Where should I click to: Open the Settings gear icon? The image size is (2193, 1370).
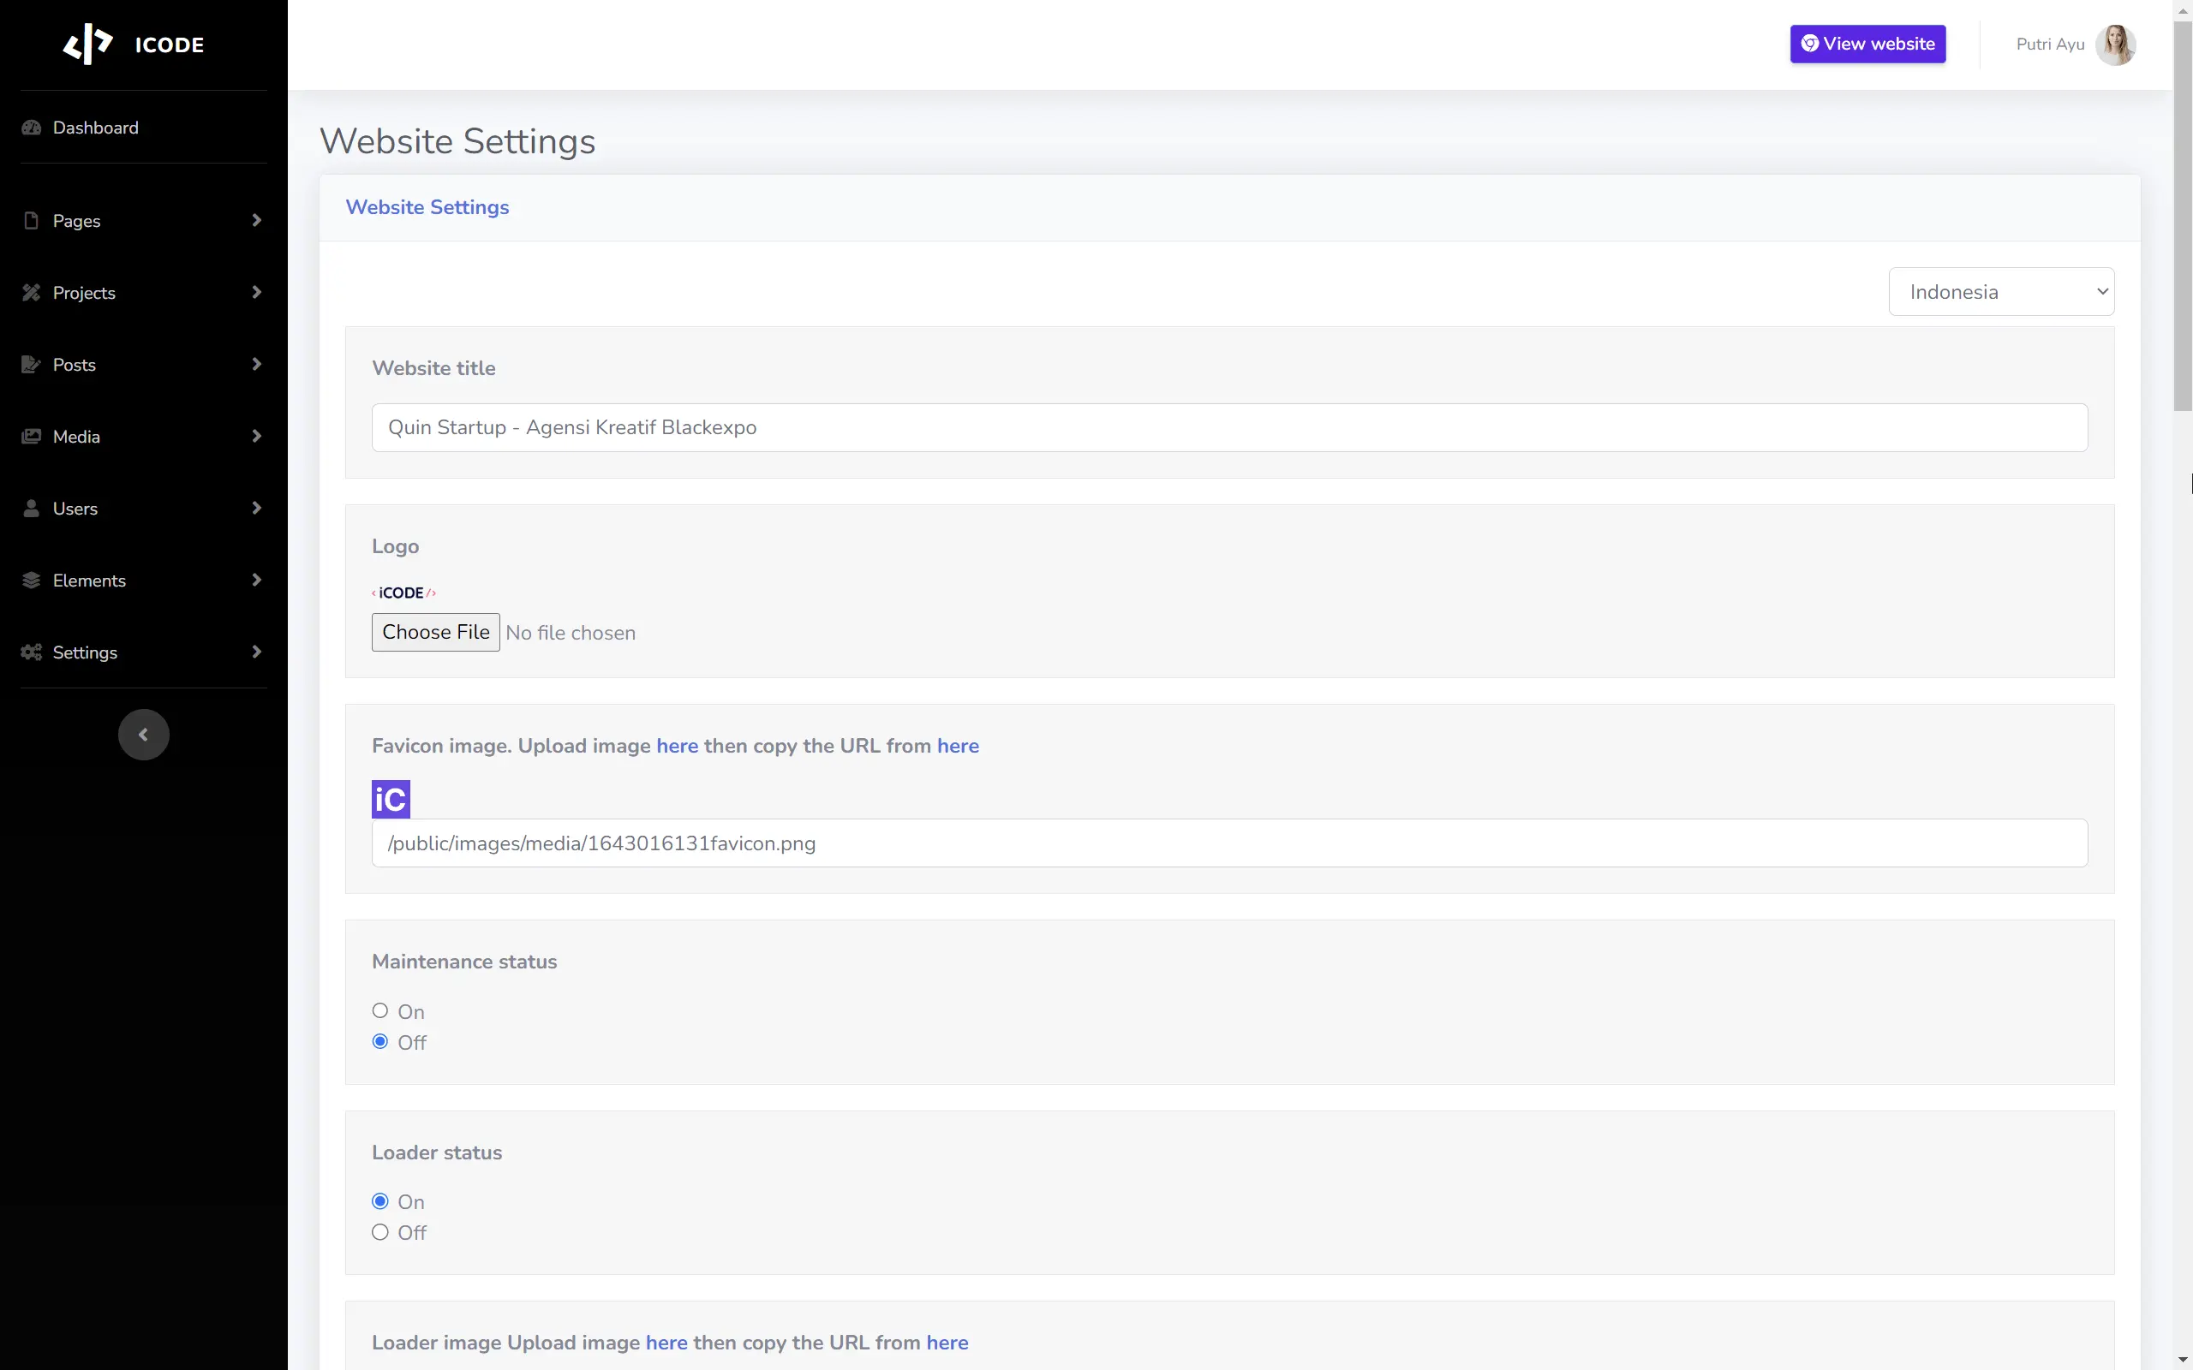(30, 652)
